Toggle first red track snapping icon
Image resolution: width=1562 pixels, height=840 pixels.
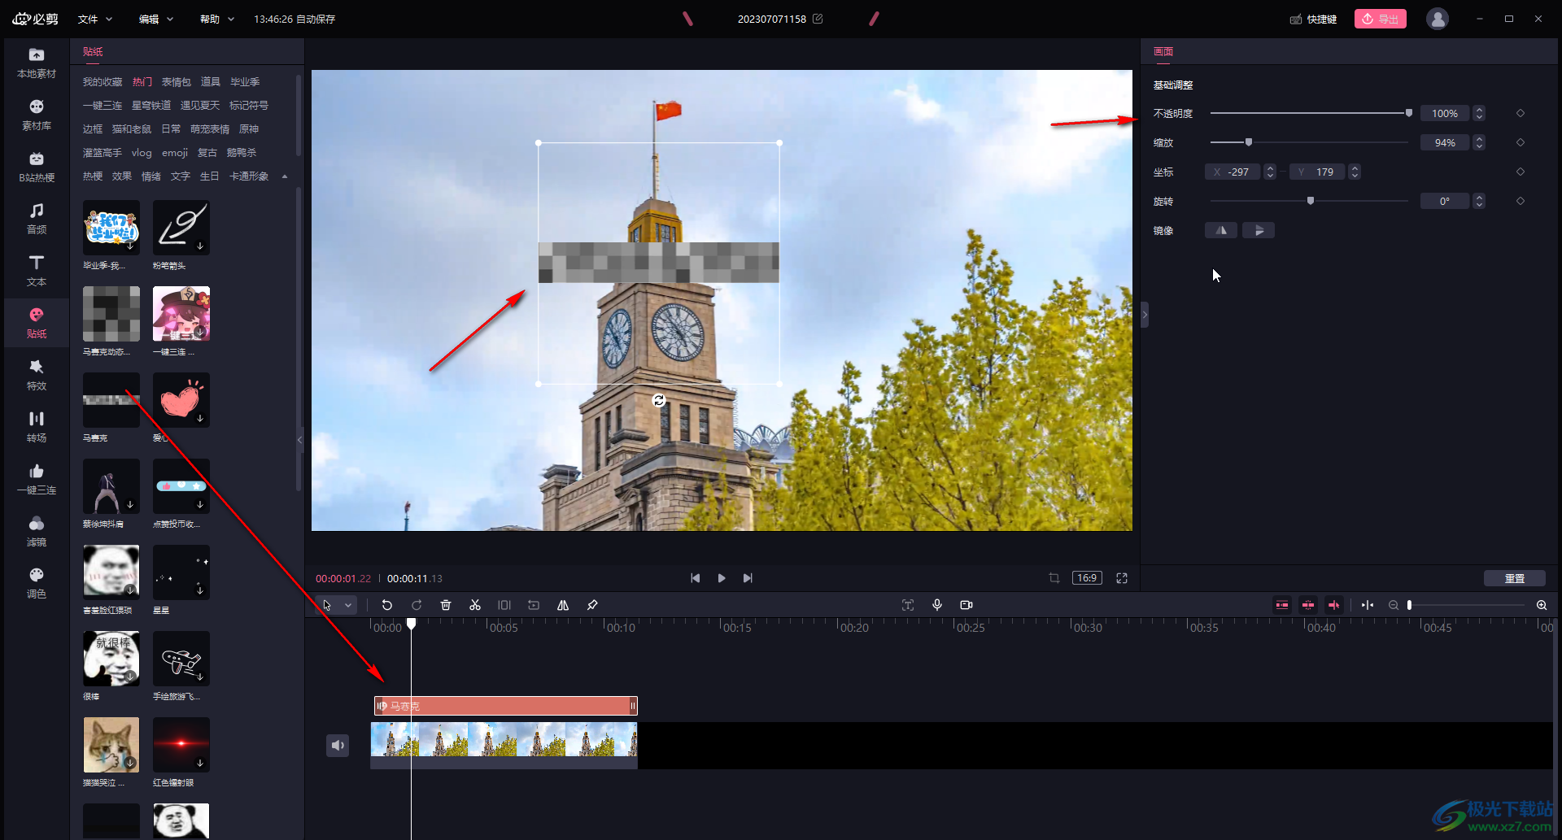[1282, 605]
